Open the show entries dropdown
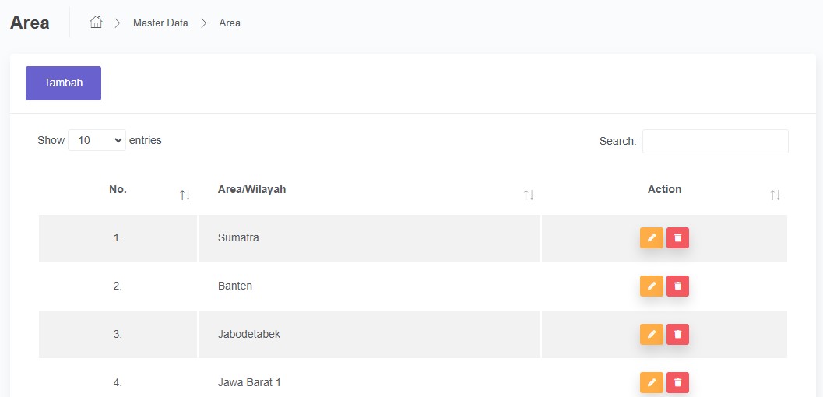The height and width of the screenshot is (397, 823). pos(97,140)
